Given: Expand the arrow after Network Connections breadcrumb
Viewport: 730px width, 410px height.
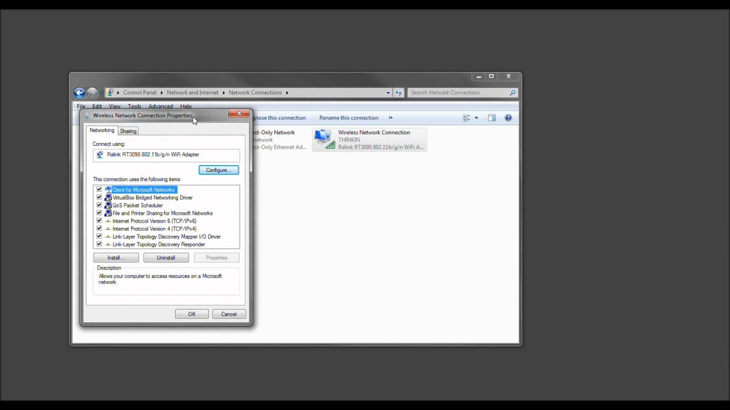Looking at the screenshot, I should tap(287, 92).
